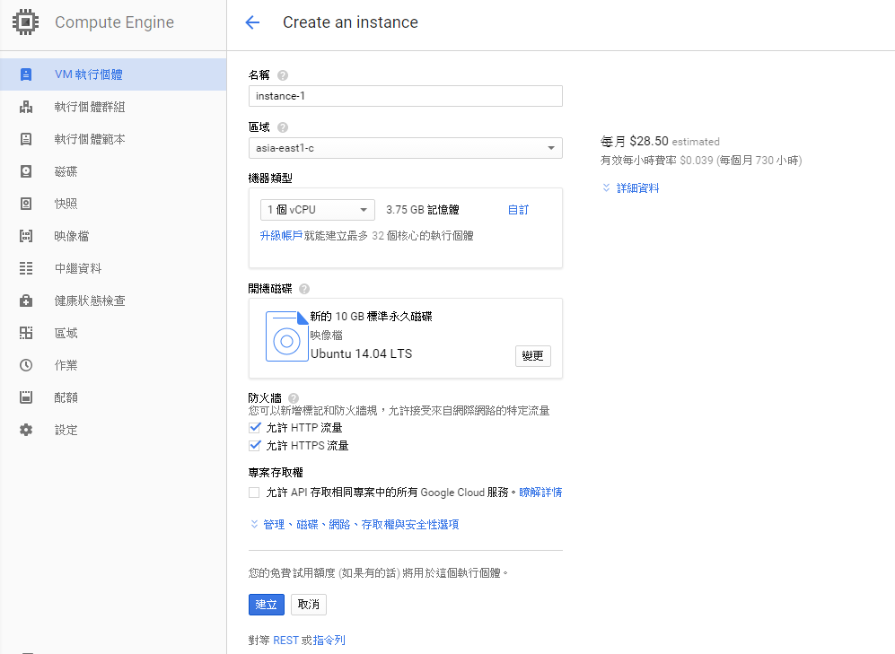The height and width of the screenshot is (654, 895).
Task: Expand 管理、磁碟、網路、存取權與安全性選項
Action: coord(355,525)
